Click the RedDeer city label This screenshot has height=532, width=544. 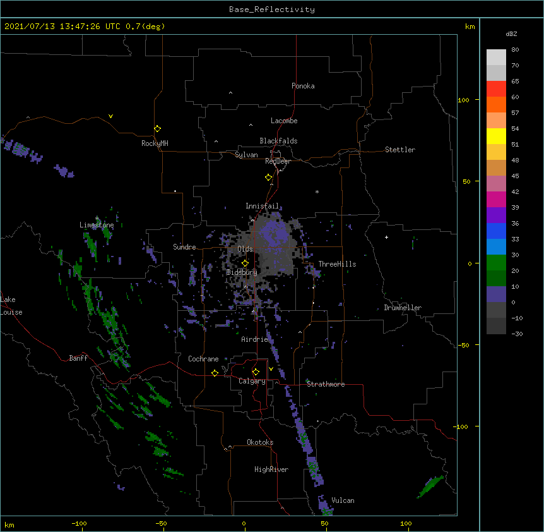coord(278,161)
